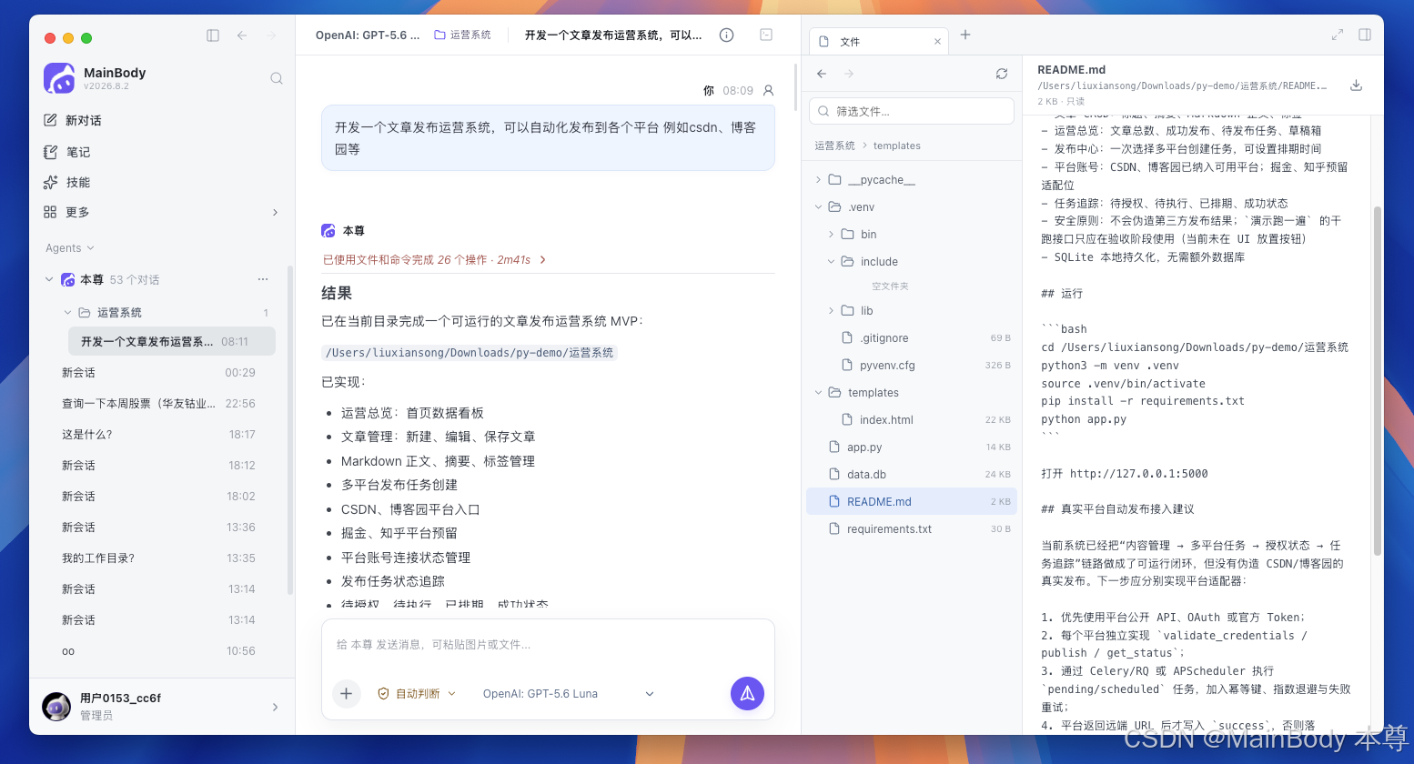Go to 运营系统 in the breadcrumb
The width and height of the screenshot is (1414, 764).
point(834,146)
